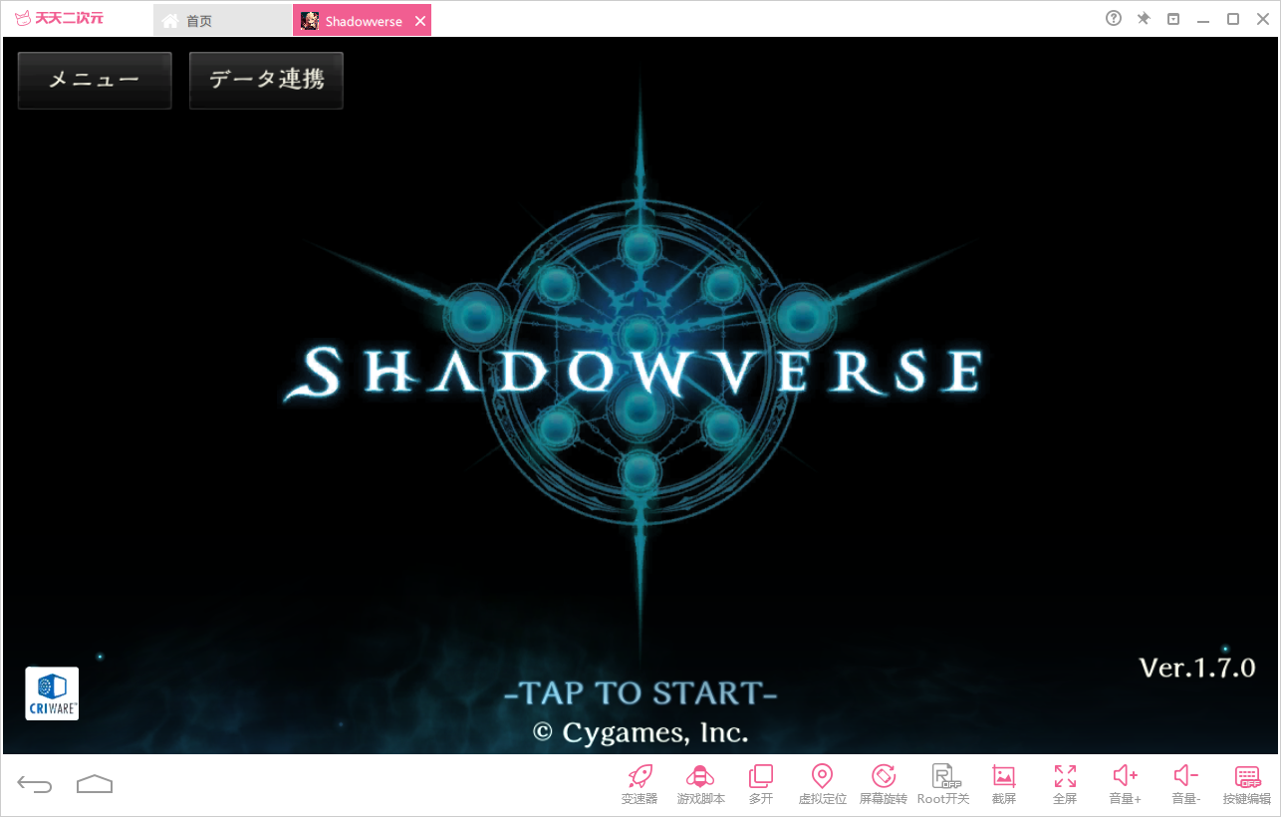The height and width of the screenshot is (817, 1281).
Task: Open the title bar dropdown menu icon
Action: (x=1173, y=19)
